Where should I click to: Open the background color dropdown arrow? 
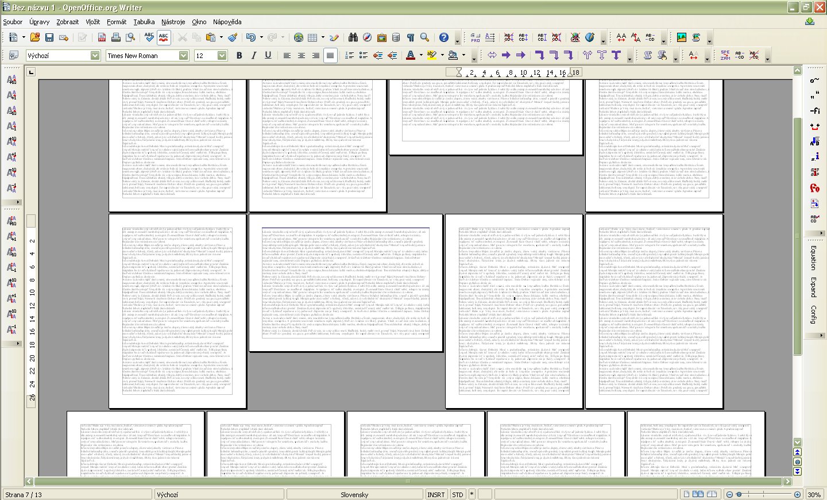463,55
